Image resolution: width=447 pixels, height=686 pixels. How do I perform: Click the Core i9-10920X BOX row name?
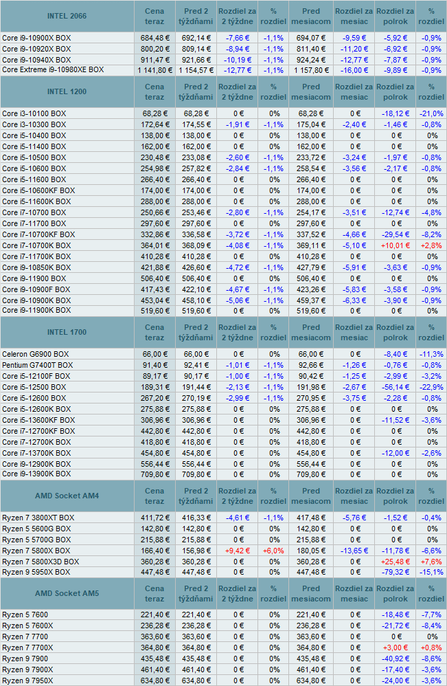click(x=36, y=49)
